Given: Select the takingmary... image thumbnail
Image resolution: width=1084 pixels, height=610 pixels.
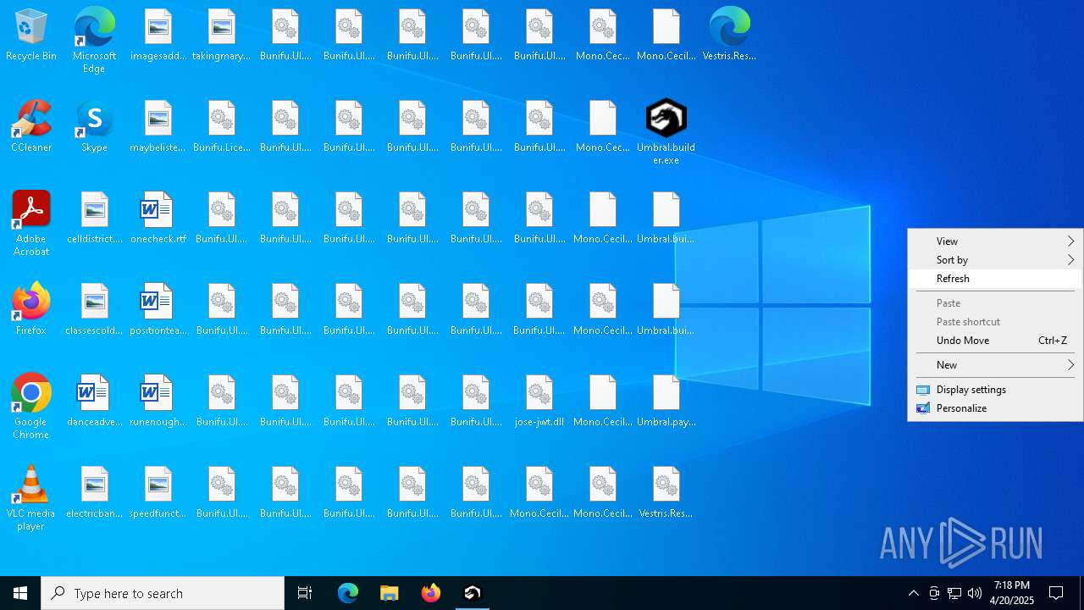Looking at the screenshot, I should [221, 34].
